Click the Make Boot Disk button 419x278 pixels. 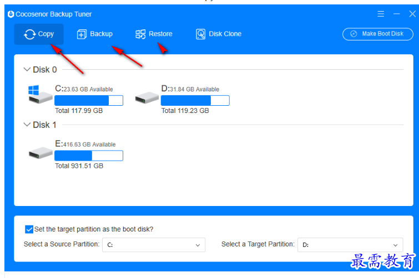[378, 34]
